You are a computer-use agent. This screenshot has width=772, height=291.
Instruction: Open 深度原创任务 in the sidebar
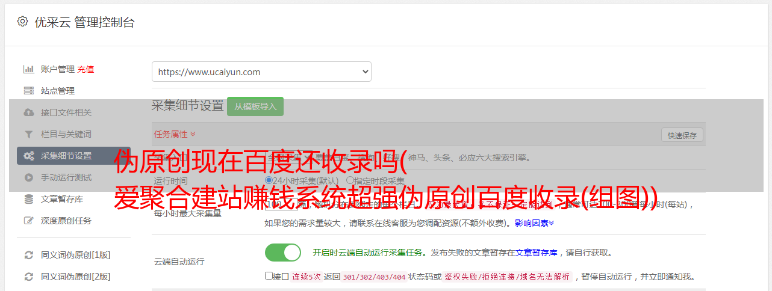click(66, 221)
